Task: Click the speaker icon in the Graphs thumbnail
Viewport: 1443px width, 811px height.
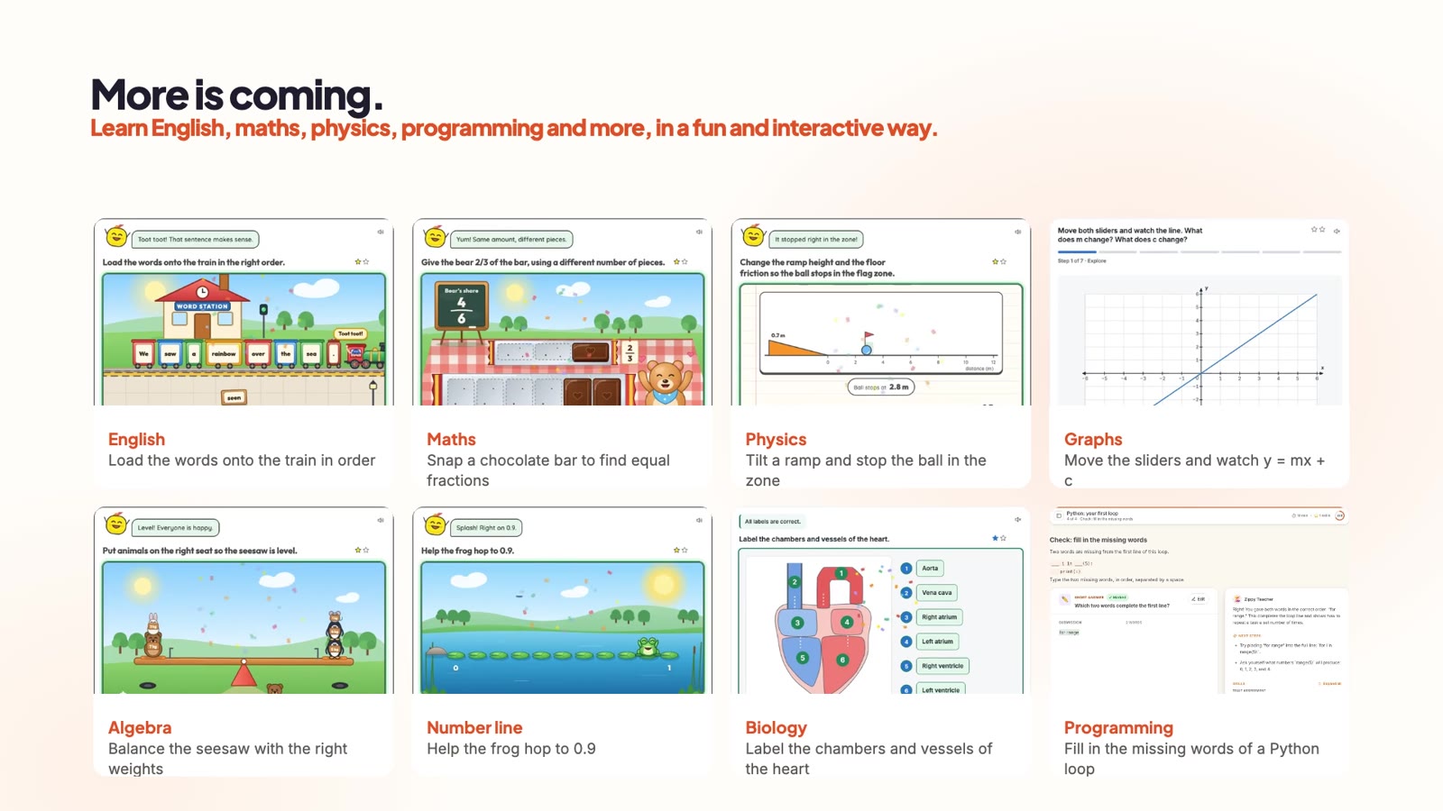Action: coord(1337,231)
